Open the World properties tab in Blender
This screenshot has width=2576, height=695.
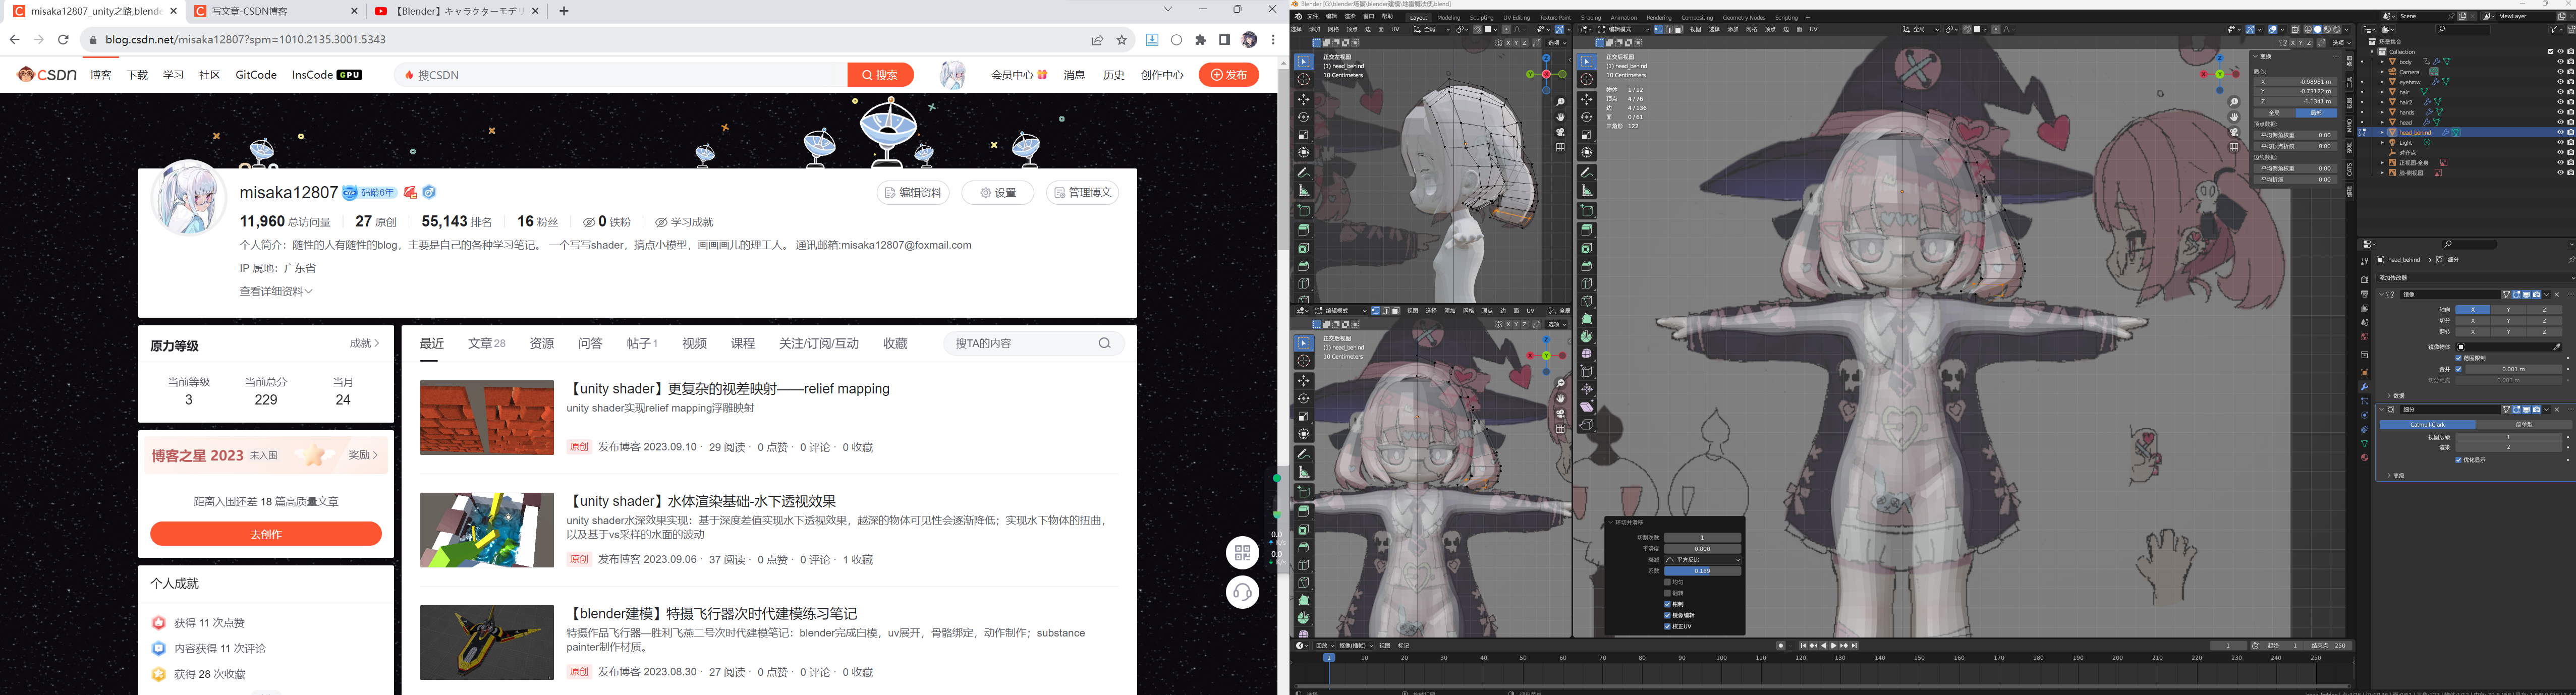pos(2365,337)
